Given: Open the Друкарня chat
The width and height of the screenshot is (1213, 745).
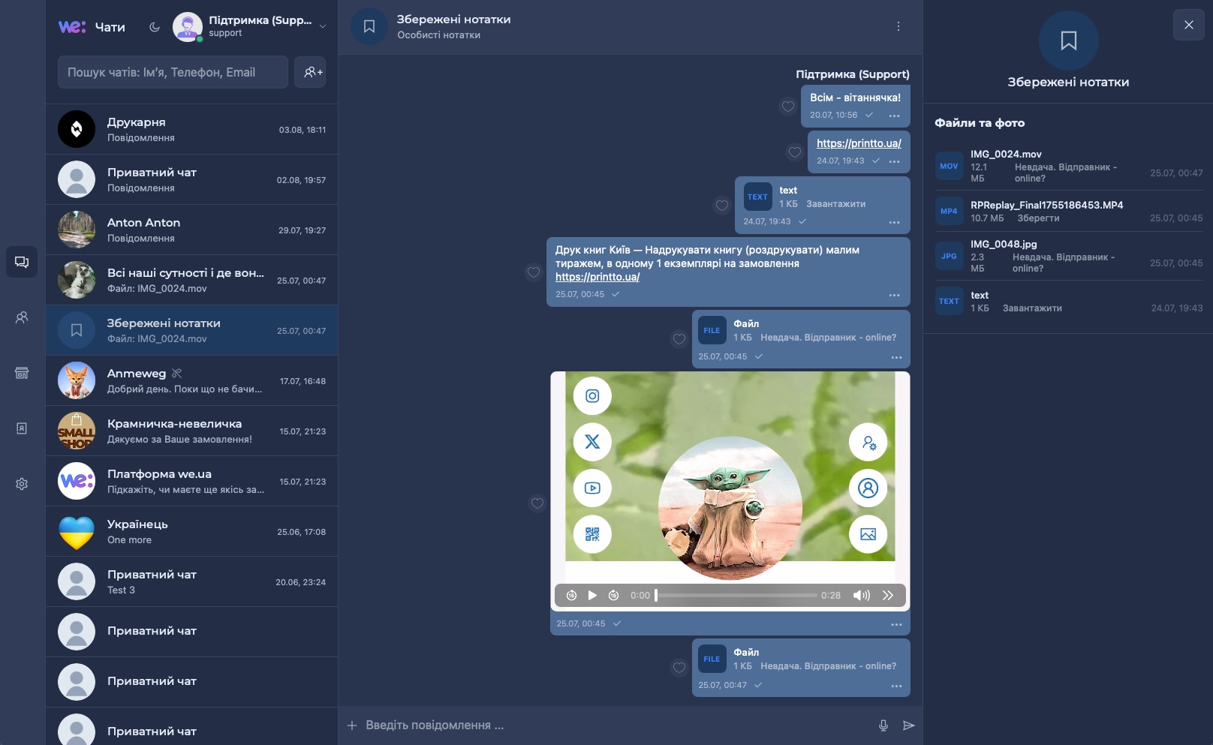Looking at the screenshot, I should (x=192, y=129).
